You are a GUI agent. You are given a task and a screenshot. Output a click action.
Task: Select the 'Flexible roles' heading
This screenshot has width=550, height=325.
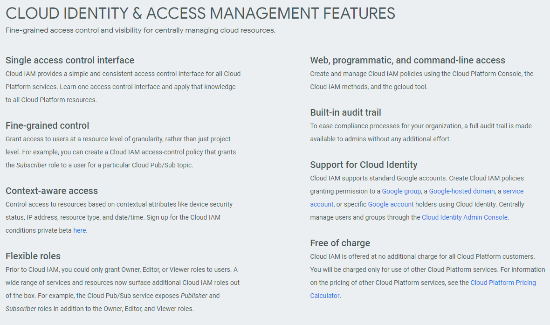[x=33, y=256]
